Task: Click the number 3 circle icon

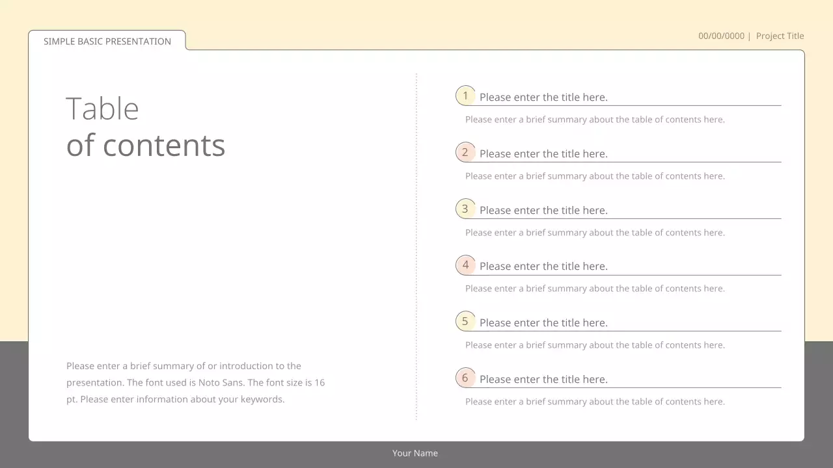Action: point(465,208)
